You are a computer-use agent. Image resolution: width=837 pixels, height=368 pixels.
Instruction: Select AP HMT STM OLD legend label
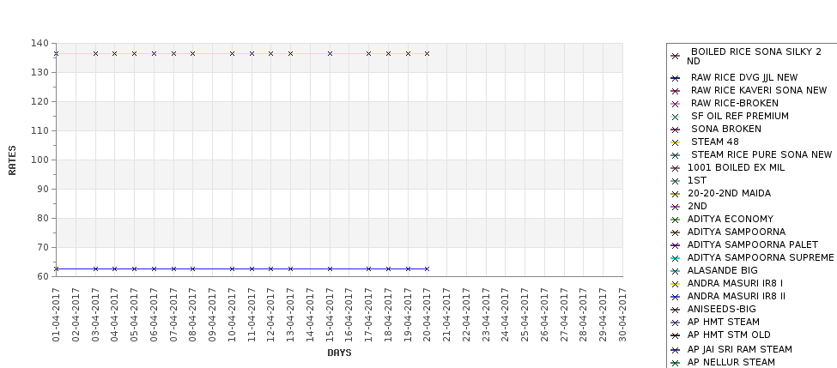[x=729, y=335]
